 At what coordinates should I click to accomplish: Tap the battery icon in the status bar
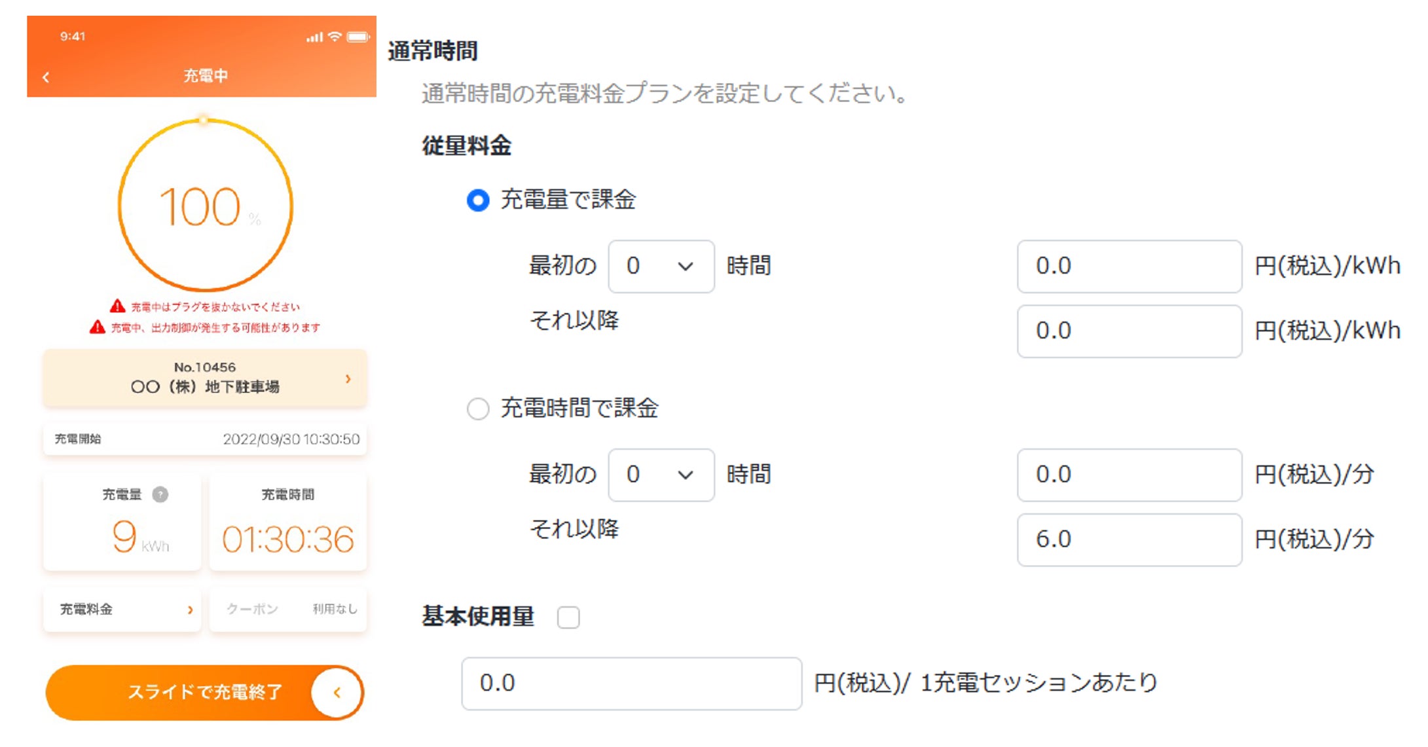358,37
